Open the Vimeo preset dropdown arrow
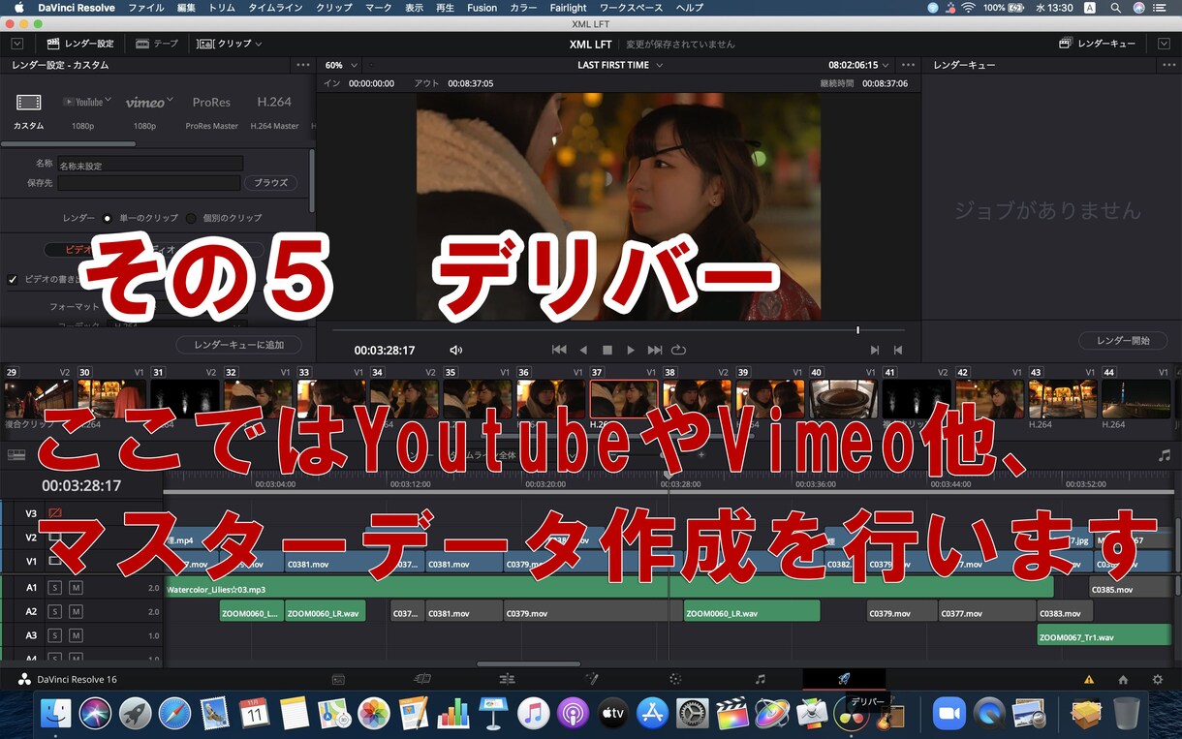The image size is (1182, 739). 170,100
